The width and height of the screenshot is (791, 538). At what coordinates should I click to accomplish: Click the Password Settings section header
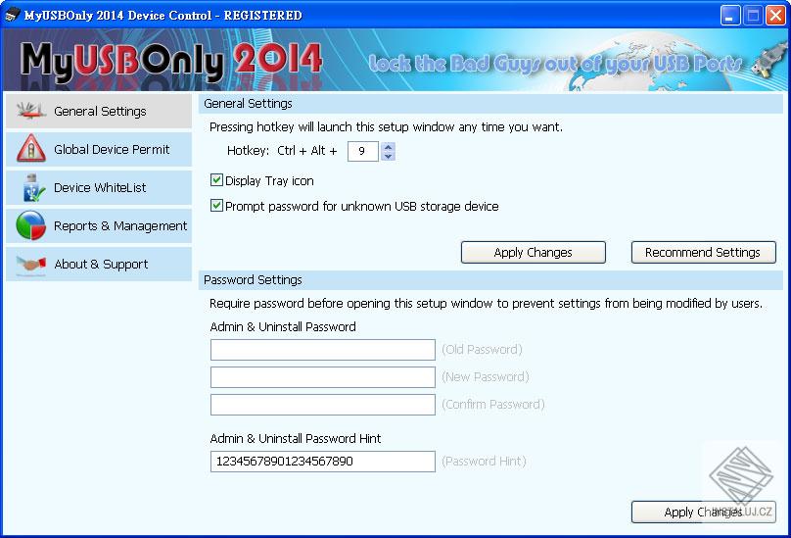[x=490, y=280]
